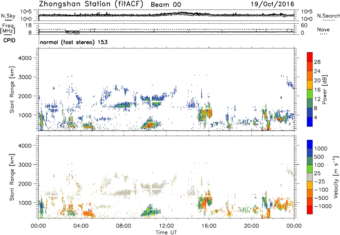Click 'normal (fast stereo) 153' text
This screenshot has width=340, height=235.
pos(74,42)
